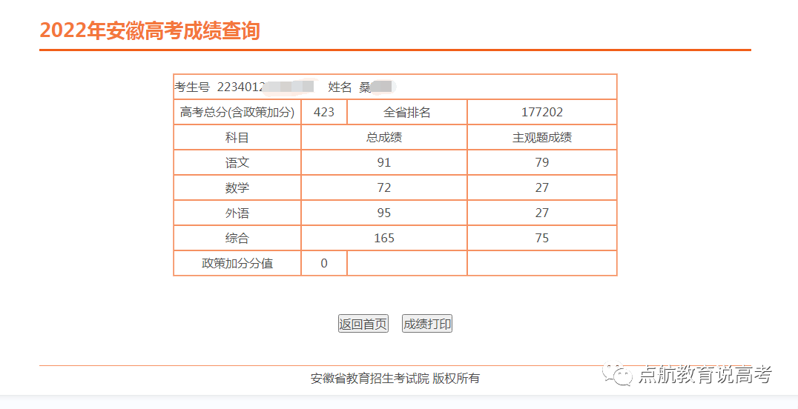Click the policy bonus value 0
This screenshot has width=798, height=409.
pos(324,263)
